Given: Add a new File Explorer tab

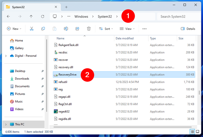Looking at the screenshot, I should (66, 7).
